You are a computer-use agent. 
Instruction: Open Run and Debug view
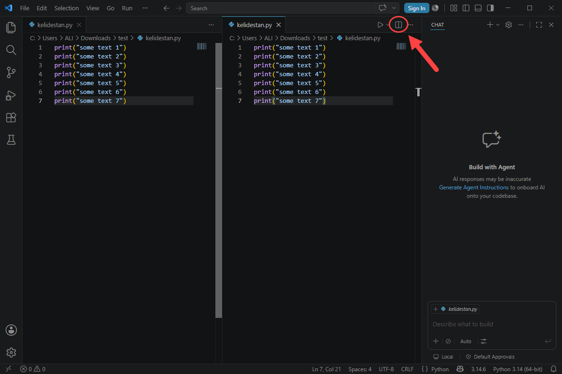pyautogui.click(x=11, y=95)
